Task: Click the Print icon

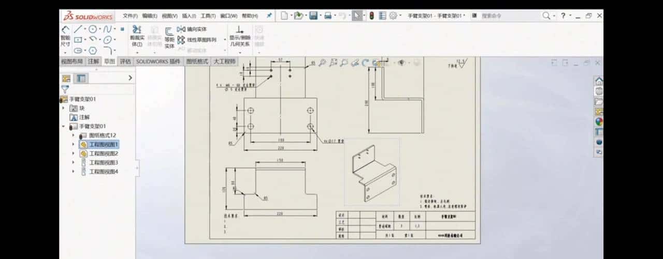Action: point(328,16)
